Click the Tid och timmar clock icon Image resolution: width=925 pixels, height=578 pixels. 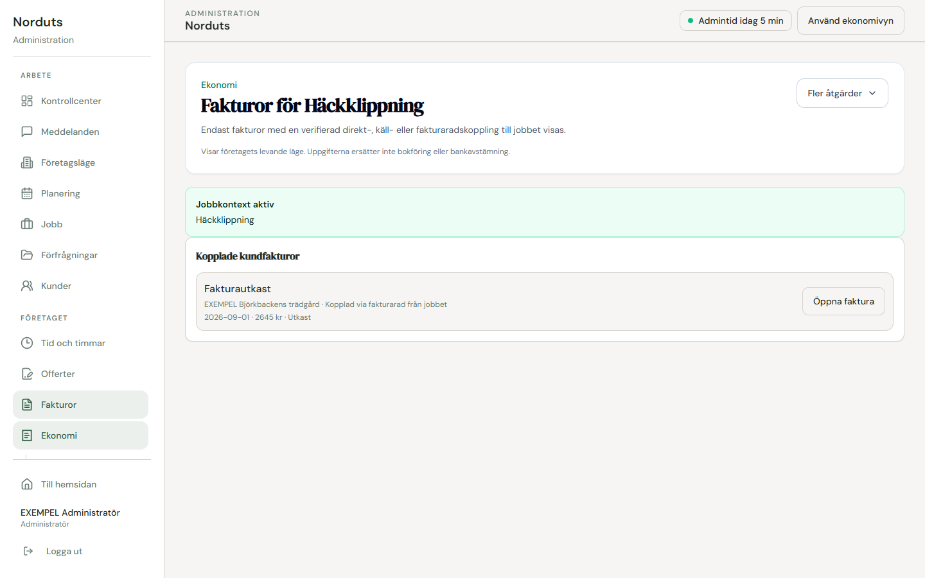click(27, 343)
